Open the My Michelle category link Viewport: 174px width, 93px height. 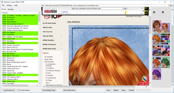[49, 57]
